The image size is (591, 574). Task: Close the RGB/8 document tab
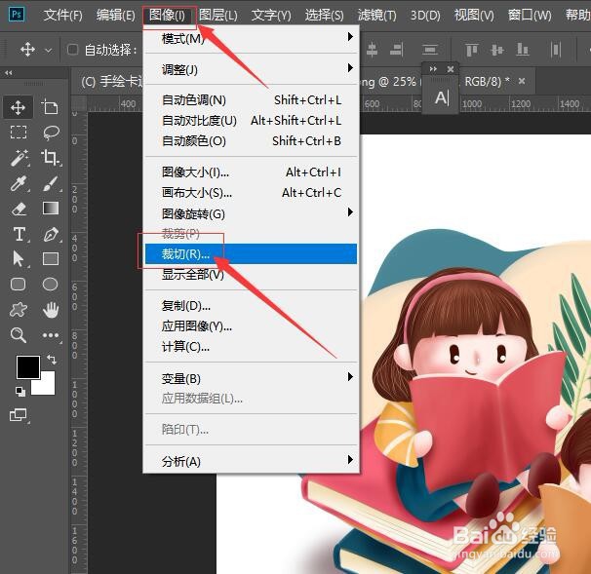(x=522, y=81)
